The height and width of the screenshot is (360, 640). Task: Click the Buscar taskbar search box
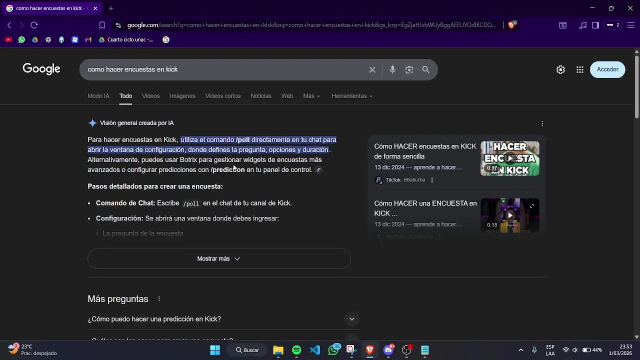pyautogui.click(x=248, y=350)
